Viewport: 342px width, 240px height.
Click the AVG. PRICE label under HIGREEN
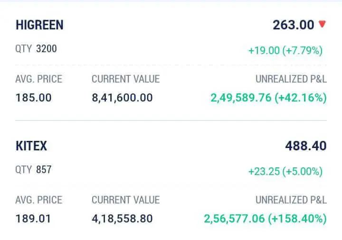click(x=38, y=79)
